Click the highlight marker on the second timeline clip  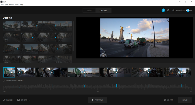20,72
